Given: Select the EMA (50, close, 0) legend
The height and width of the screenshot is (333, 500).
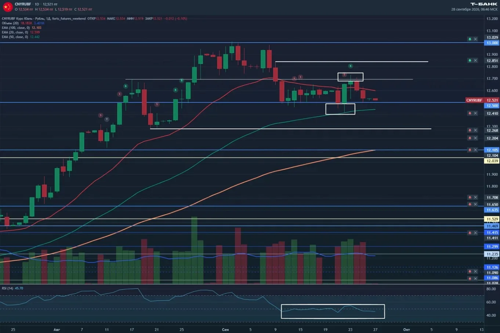Looking at the screenshot, I should tap(15, 37).
